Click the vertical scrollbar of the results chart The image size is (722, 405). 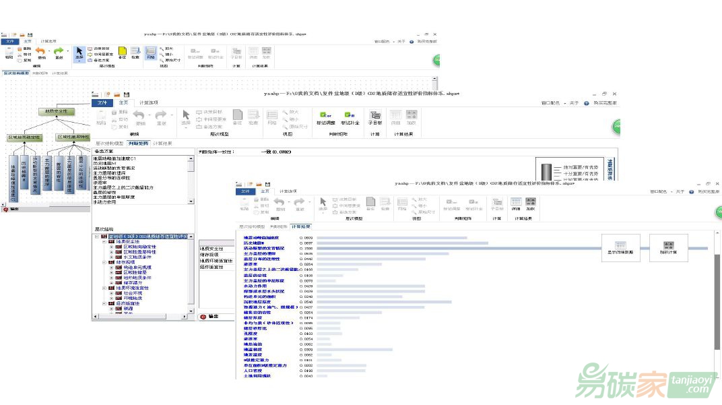coord(717,303)
